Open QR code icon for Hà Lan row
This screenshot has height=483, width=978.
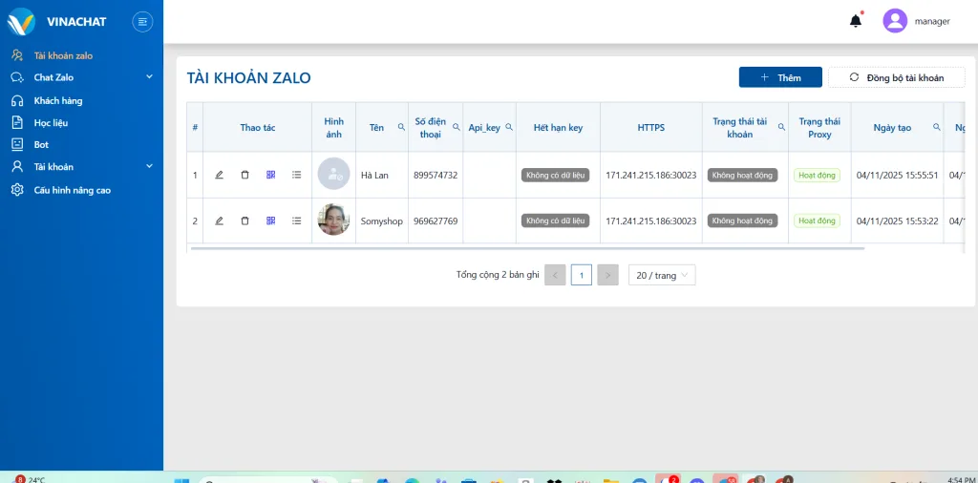coord(270,175)
